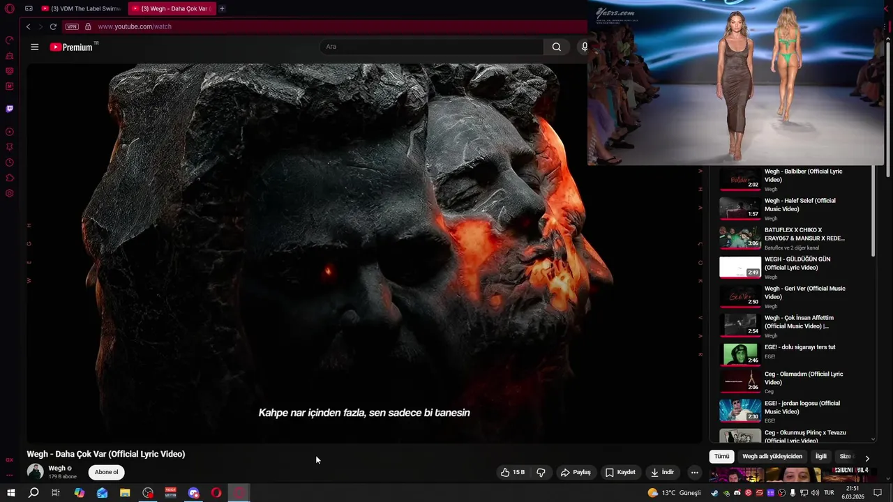Image resolution: width=893 pixels, height=502 pixels.
Task: Click the YouTube Ara search box
Action: click(431, 47)
